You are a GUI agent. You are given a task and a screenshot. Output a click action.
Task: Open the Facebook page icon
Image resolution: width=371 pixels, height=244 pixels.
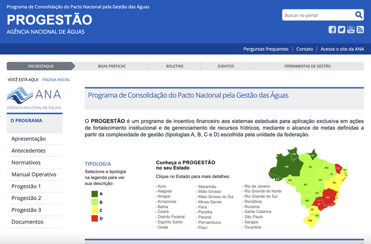coord(332,30)
